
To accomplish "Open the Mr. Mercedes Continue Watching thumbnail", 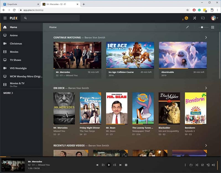I will (x=77, y=55).
